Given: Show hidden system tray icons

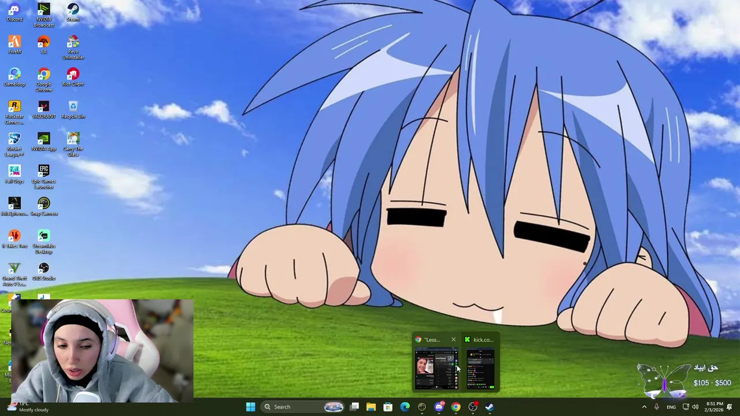Looking at the screenshot, I should coord(645,407).
